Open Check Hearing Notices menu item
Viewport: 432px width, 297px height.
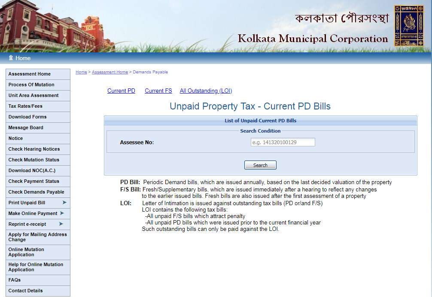click(34, 149)
